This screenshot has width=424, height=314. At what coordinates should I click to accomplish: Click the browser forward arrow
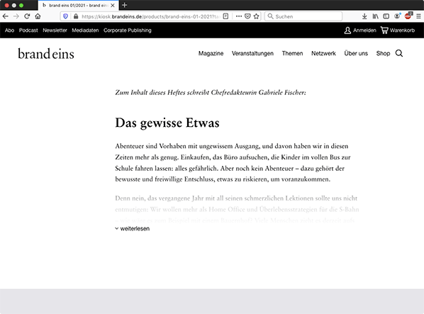(16, 16)
